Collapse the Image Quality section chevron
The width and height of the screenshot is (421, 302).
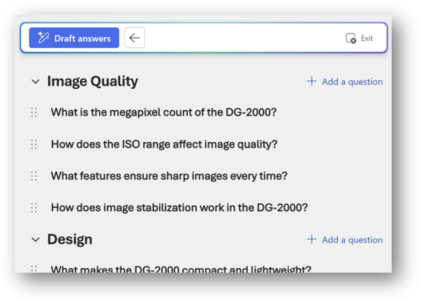click(x=35, y=82)
